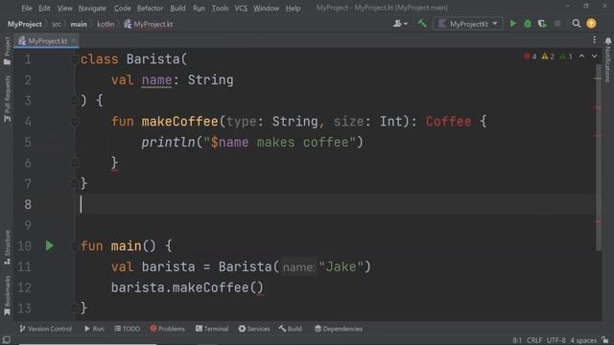Click the orange IDE updates icon
This screenshot has height=345, width=614.
click(x=591, y=24)
